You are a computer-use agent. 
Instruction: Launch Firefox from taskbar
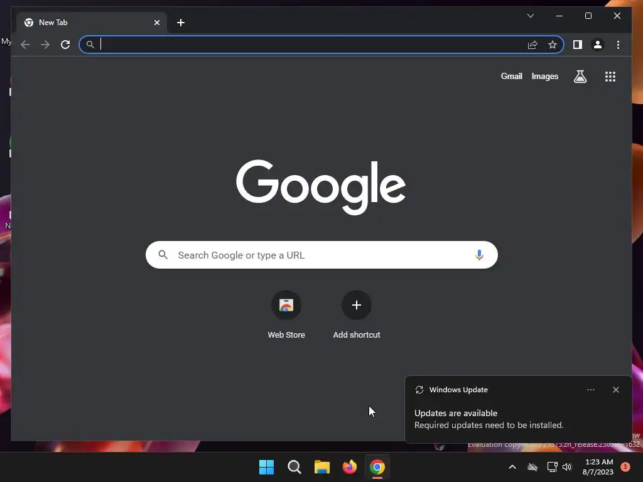tap(349, 467)
